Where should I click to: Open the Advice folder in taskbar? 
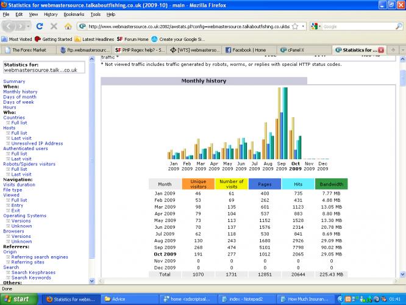(x=115, y=299)
